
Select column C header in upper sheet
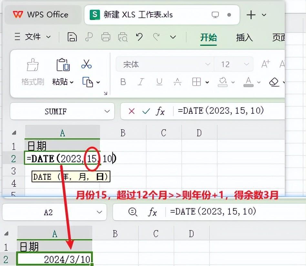[x=164, y=133]
